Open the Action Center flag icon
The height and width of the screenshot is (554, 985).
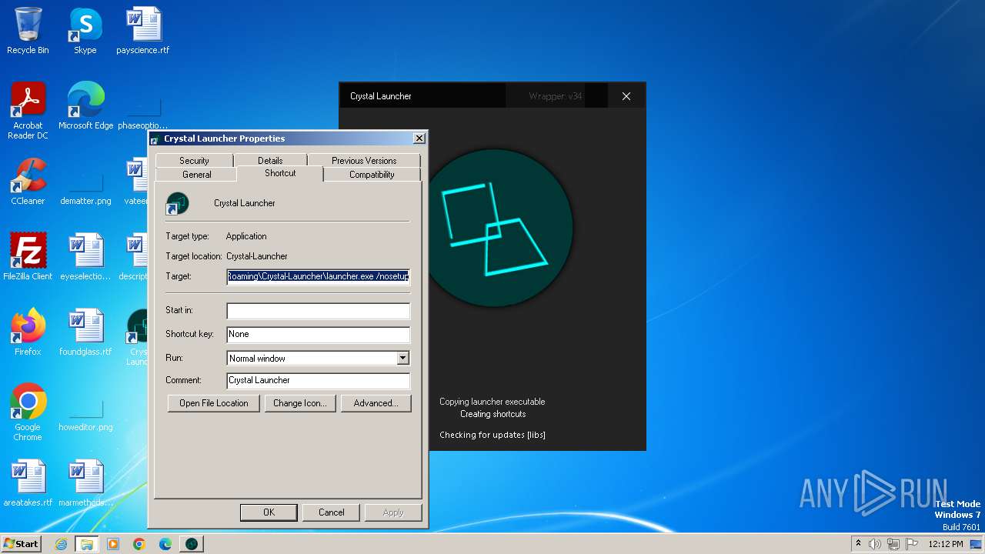(912, 544)
